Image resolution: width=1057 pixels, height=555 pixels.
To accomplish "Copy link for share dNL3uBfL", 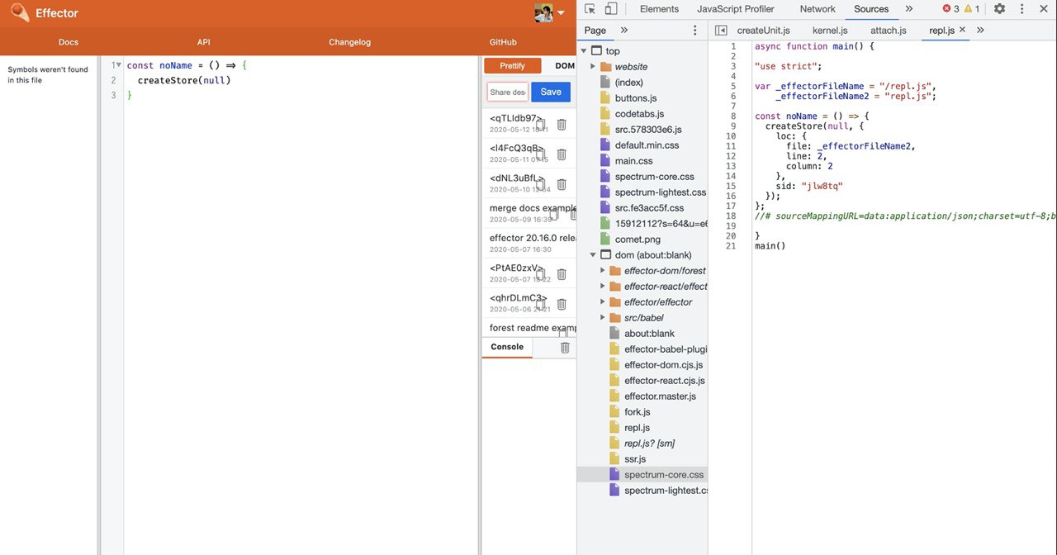I will point(540,184).
